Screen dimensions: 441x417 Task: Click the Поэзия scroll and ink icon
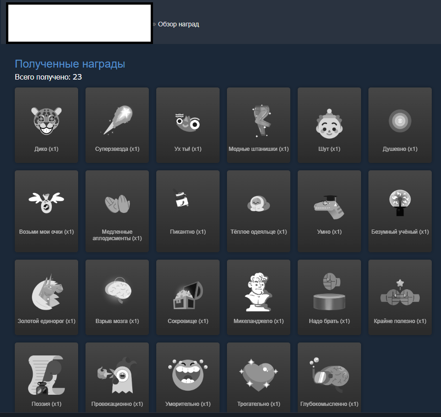[x=46, y=374]
